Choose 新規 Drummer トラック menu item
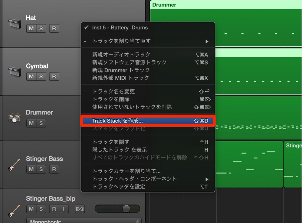 [148, 70]
